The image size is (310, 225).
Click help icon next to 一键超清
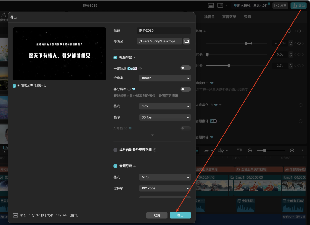pyautogui.click(x=140, y=69)
